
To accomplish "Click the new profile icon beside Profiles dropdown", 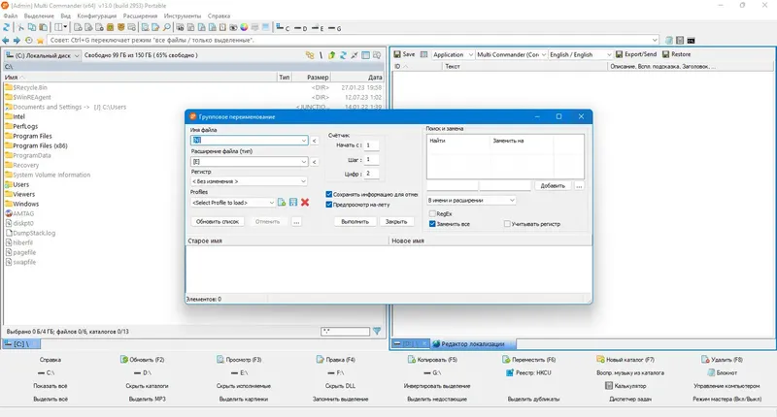I will (282, 202).
